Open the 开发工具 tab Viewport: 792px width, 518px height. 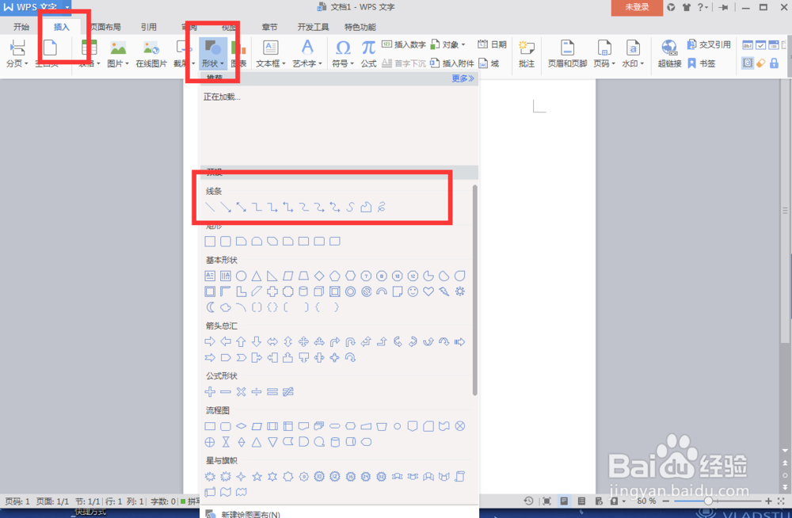[313, 27]
